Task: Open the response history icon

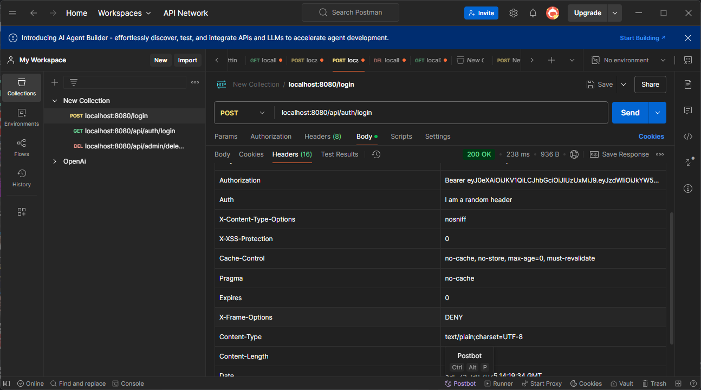Action: click(x=377, y=154)
